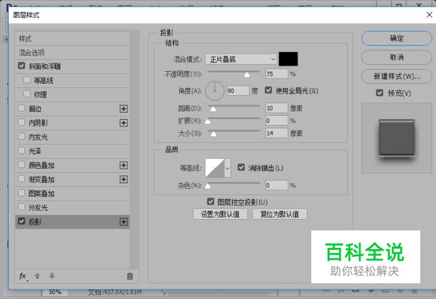Click the 杂色 field showing 0
Image resolution: width=436 pixels, height=299 pixels.
[277, 185]
